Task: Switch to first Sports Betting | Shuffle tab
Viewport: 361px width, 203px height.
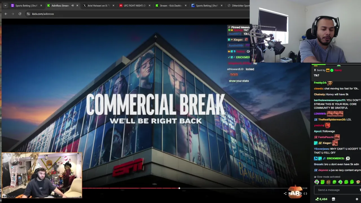Action: (x=27, y=5)
